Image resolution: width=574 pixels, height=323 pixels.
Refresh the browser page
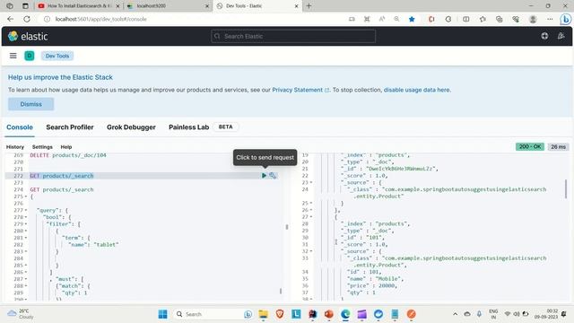(27, 19)
